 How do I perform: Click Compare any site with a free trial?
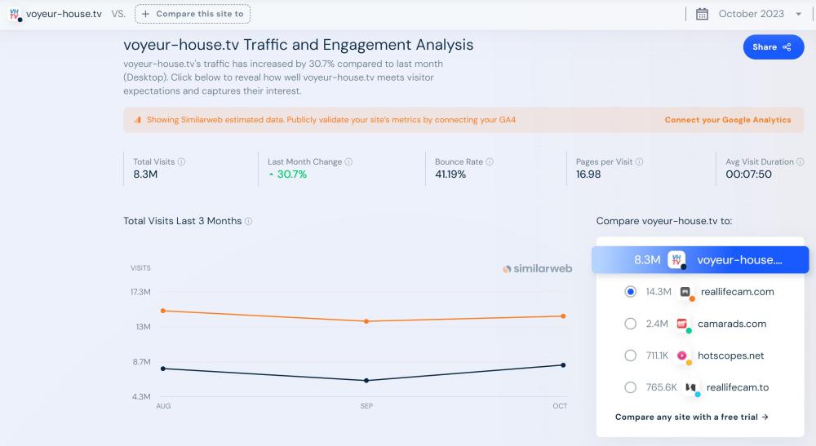[x=692, y=417]
